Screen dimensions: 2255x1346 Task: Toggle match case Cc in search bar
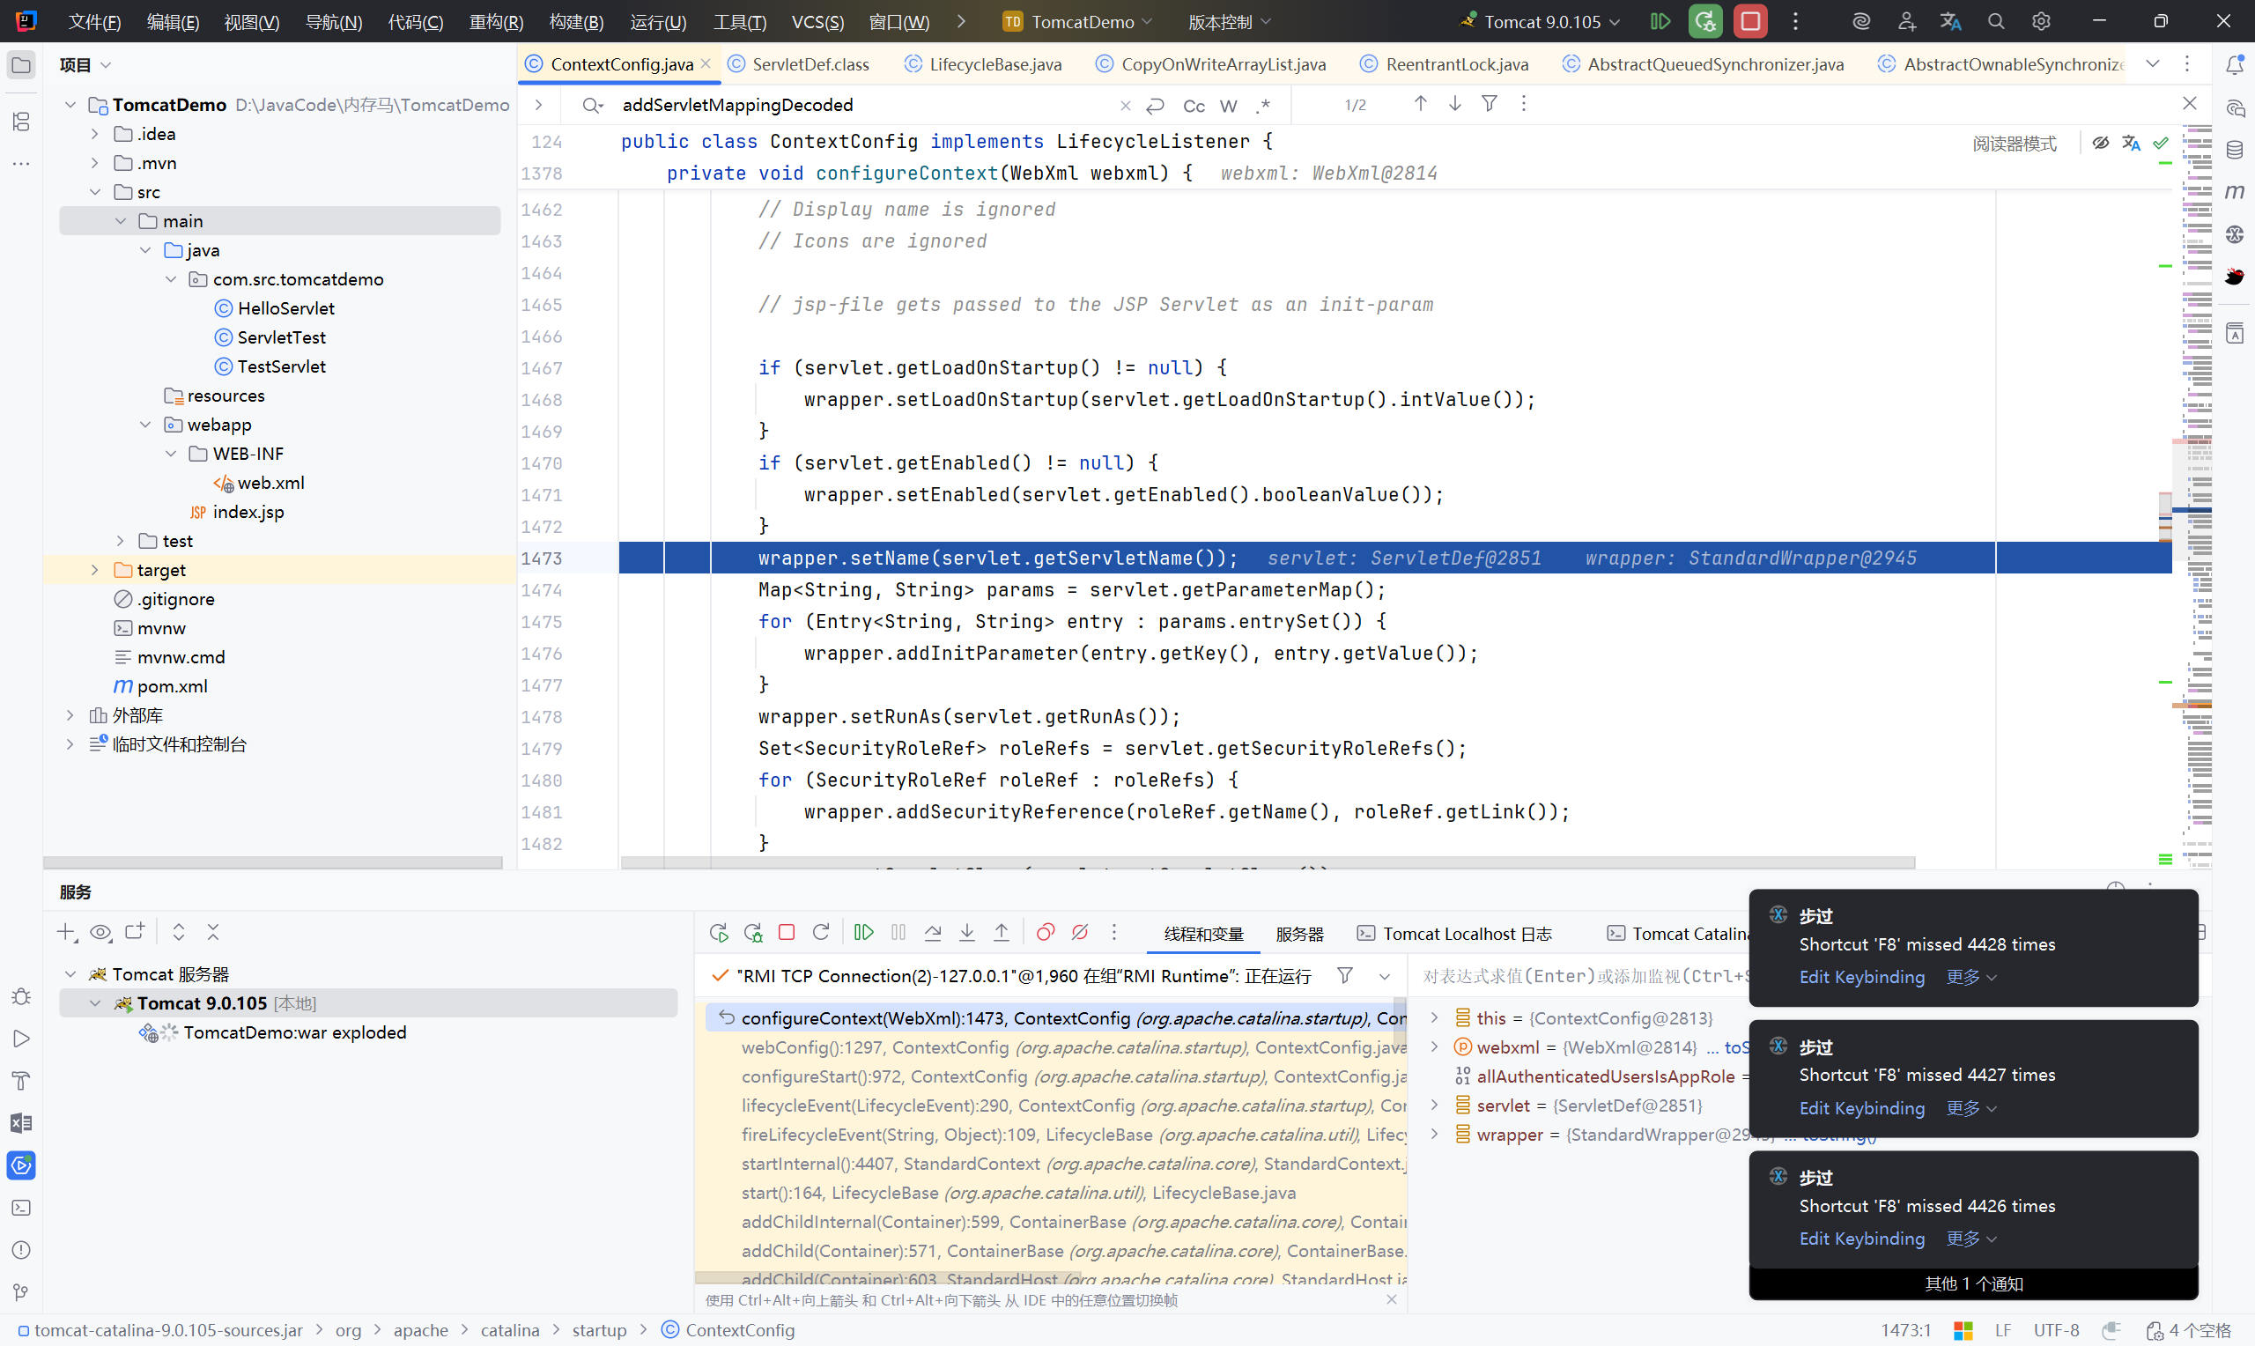(1194, 106)
